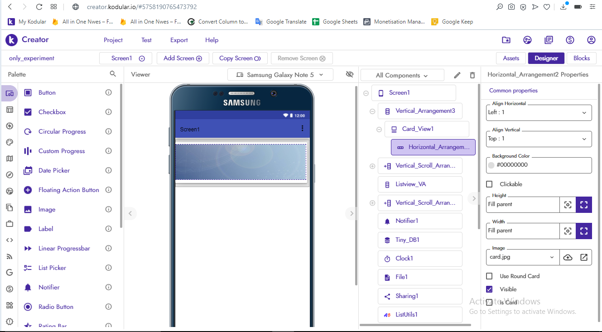Open the Align Horizontal dropdown
The height and width of the screenshot is (332, 602).
click(x=539, y=112)
